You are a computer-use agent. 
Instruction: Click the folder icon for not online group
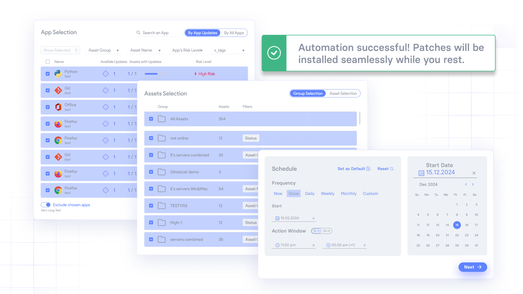tap(161, 138)
